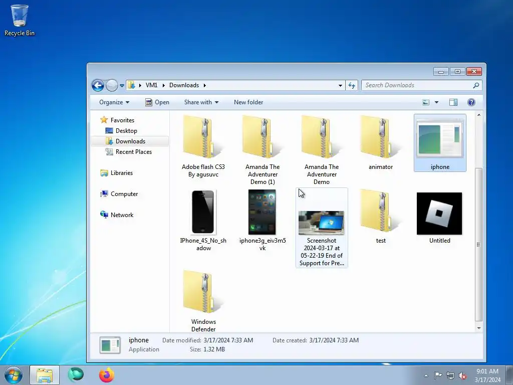The image size is (513, 385).
Task: Select the iphone application file
Action: [x=440, y=143]
